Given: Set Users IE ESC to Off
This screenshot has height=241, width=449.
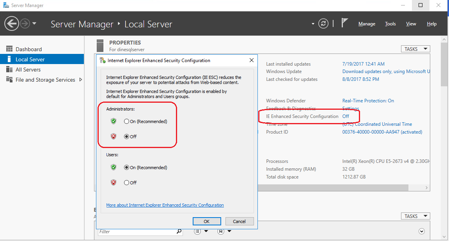Looking at the screenshot, I should pyautogui.click(x=126, y=182).
